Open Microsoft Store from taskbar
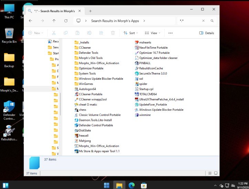This screenshot has height=189, width=249. pos(144,185)
